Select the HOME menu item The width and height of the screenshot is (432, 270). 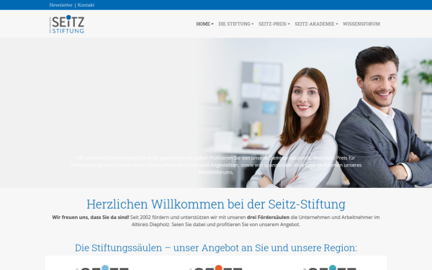203,24
